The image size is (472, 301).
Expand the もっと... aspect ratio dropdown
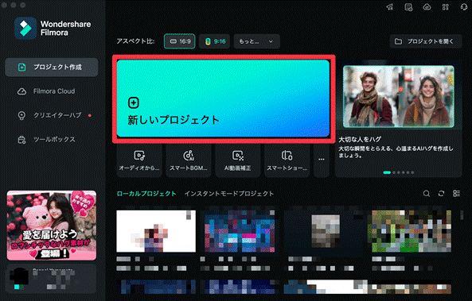click(x=257, y=41)
